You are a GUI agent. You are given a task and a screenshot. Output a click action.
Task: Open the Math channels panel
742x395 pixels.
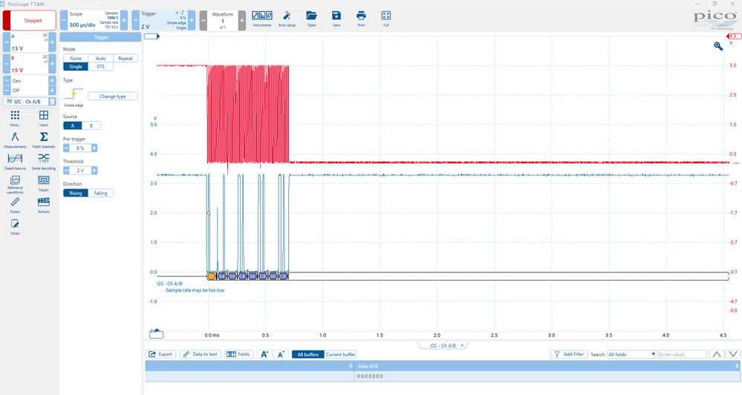pyautogui.click(x=44, y=138)
